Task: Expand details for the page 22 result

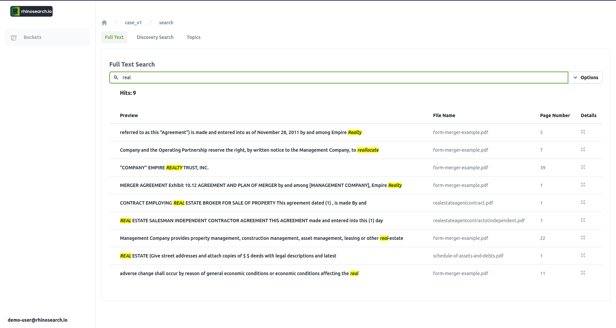Action: pos(583,238)
